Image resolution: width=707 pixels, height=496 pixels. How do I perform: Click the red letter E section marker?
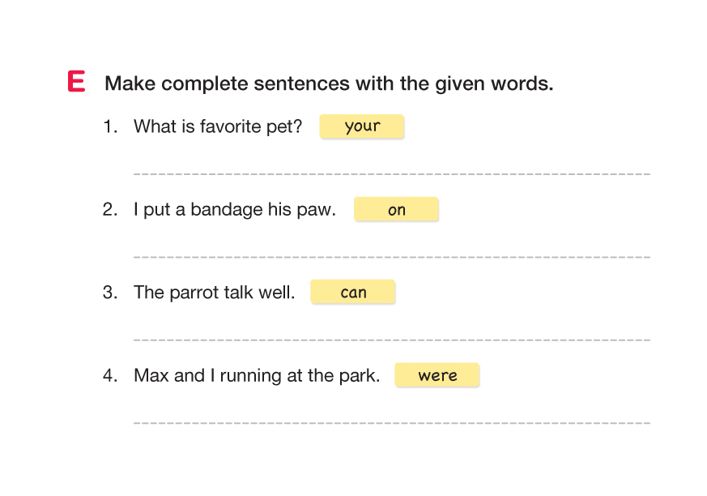point(77,82)
